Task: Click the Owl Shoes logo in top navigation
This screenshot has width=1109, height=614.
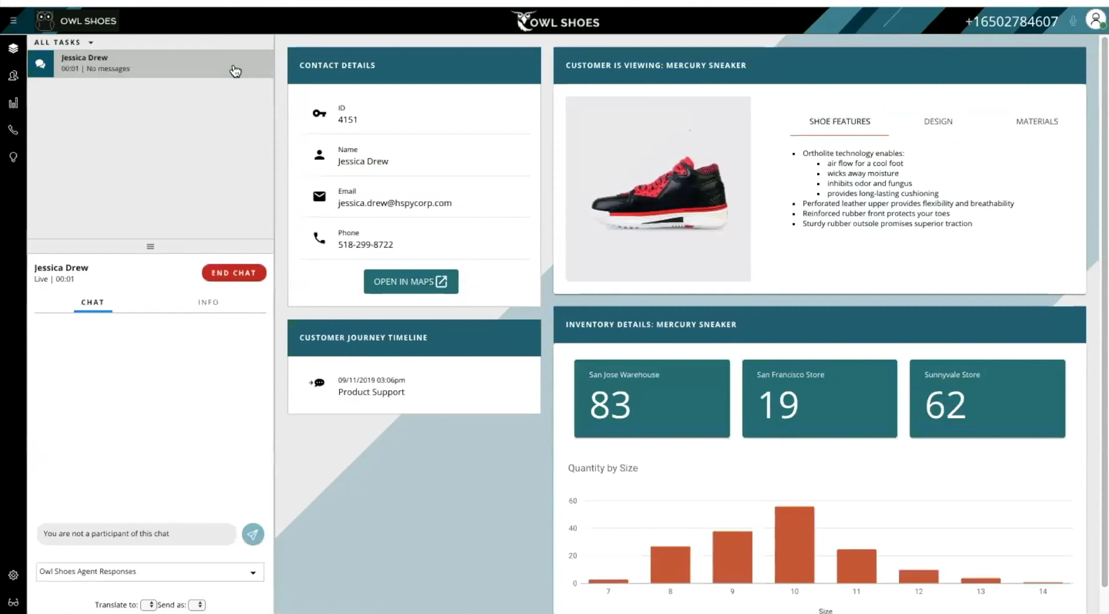Action: 76,20
